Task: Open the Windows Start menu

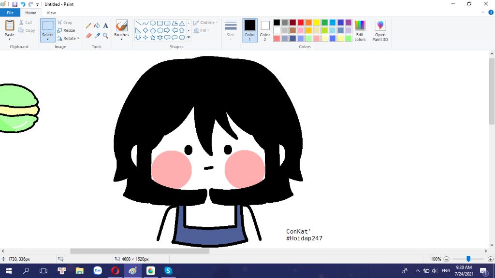Action: (x=9, y=271)
